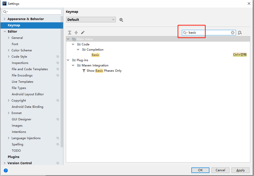This screenshot has height=176, width=254.
Task: Click the help question mark icon
Action: tap(6, 170)
